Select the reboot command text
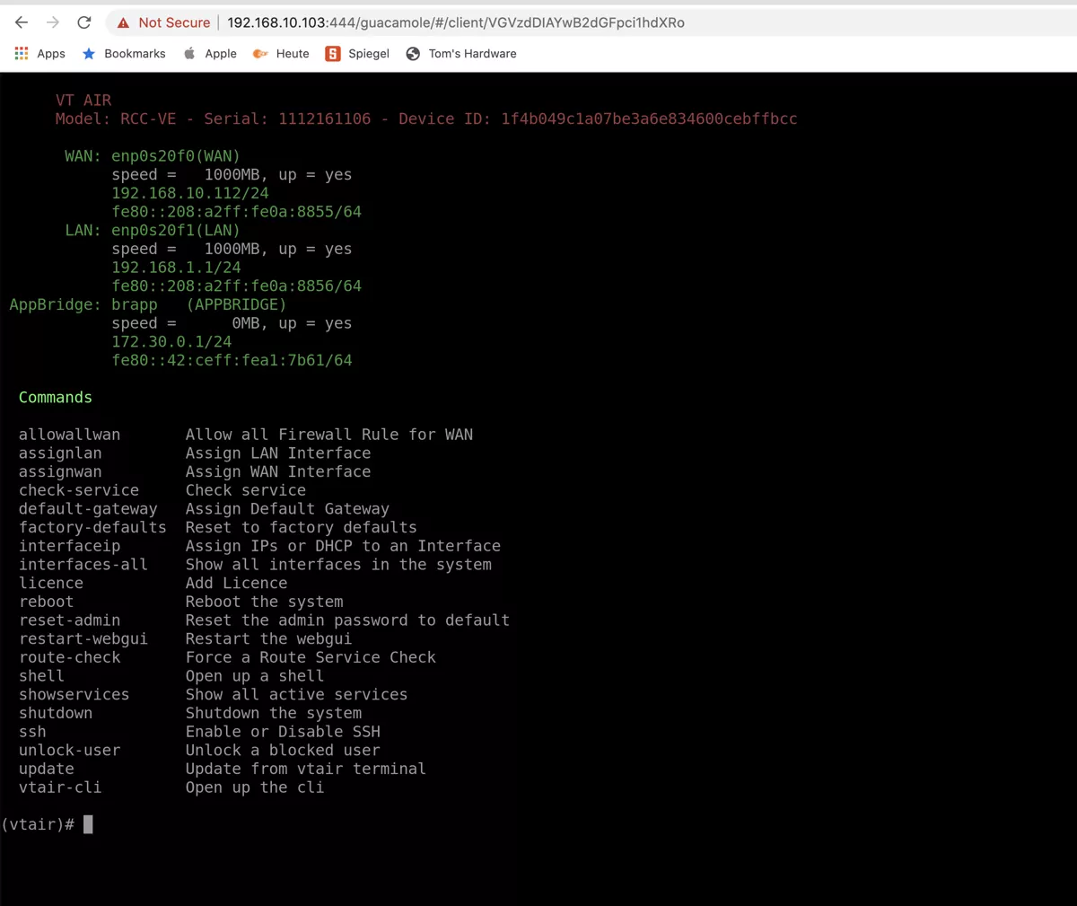 pos(46,602)
